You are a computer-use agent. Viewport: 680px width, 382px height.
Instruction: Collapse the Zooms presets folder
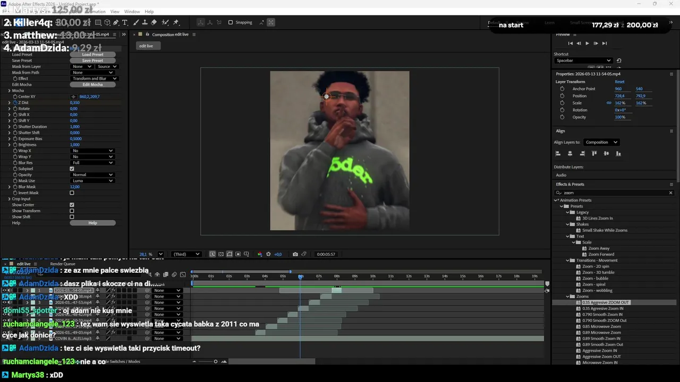[x=567, y=297]
